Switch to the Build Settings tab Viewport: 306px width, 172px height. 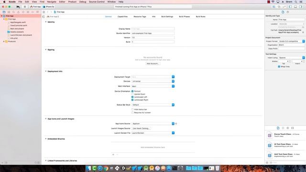coord(167,17)
